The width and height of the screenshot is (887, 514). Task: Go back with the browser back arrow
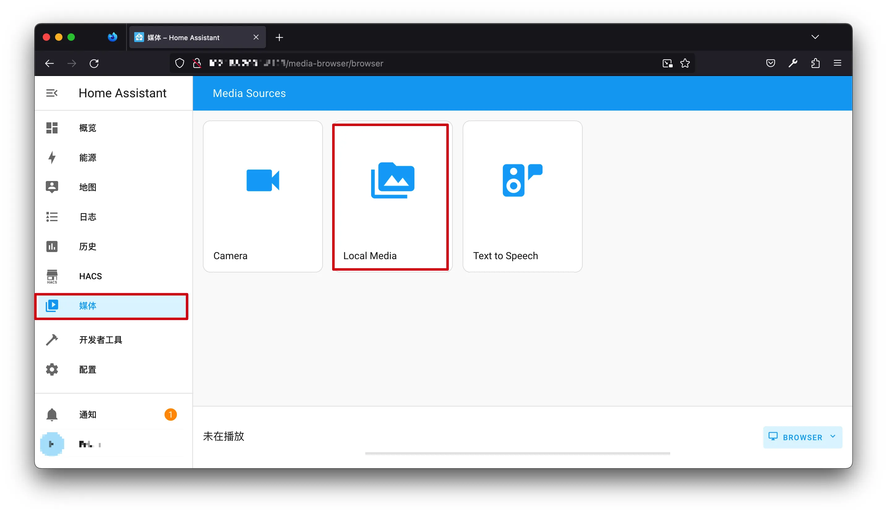click(49, 63)
